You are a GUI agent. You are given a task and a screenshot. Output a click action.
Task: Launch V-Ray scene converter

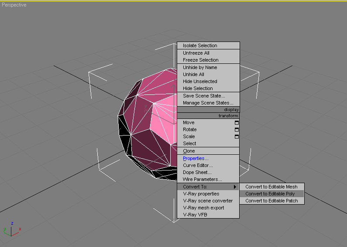coord(208,201)
